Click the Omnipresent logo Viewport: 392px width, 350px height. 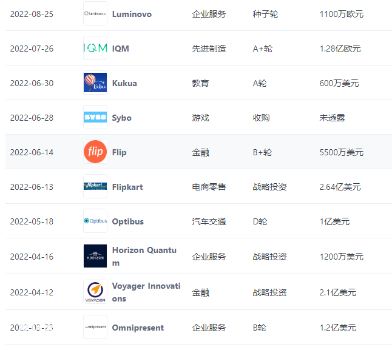pyautogui.click(x=95, y=327)
